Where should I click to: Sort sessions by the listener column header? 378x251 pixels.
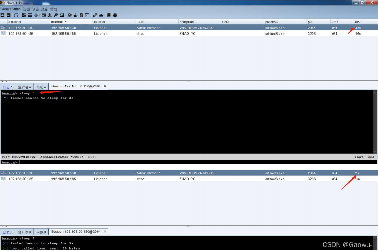coord(114,22)
